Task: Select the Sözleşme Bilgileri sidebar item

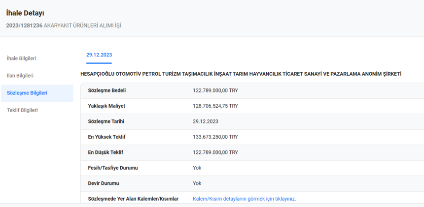Action: 37,93
